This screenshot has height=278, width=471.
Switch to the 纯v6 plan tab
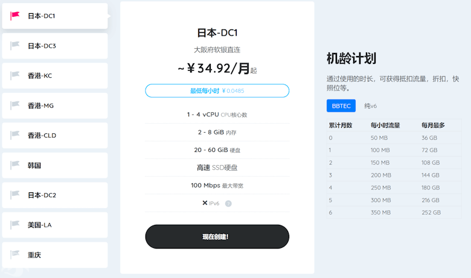coord(370,106)
